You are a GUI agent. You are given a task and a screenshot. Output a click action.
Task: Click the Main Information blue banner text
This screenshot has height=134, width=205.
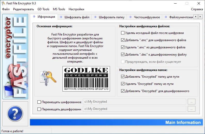pyautogui.click(x=183, y=122)
